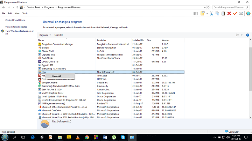The image size is (252, 141).
Task: Expand breadcrumb chevron after Control Panel
Action: pyautogui.click(x=42, y=7)
